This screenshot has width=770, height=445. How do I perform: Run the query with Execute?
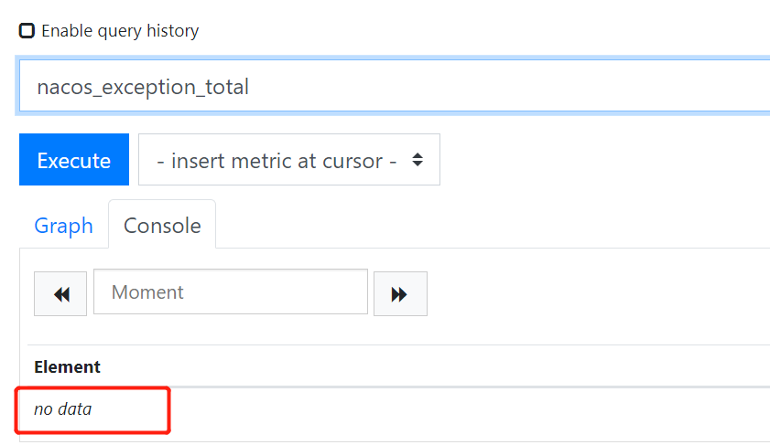(x=74, y=160)
